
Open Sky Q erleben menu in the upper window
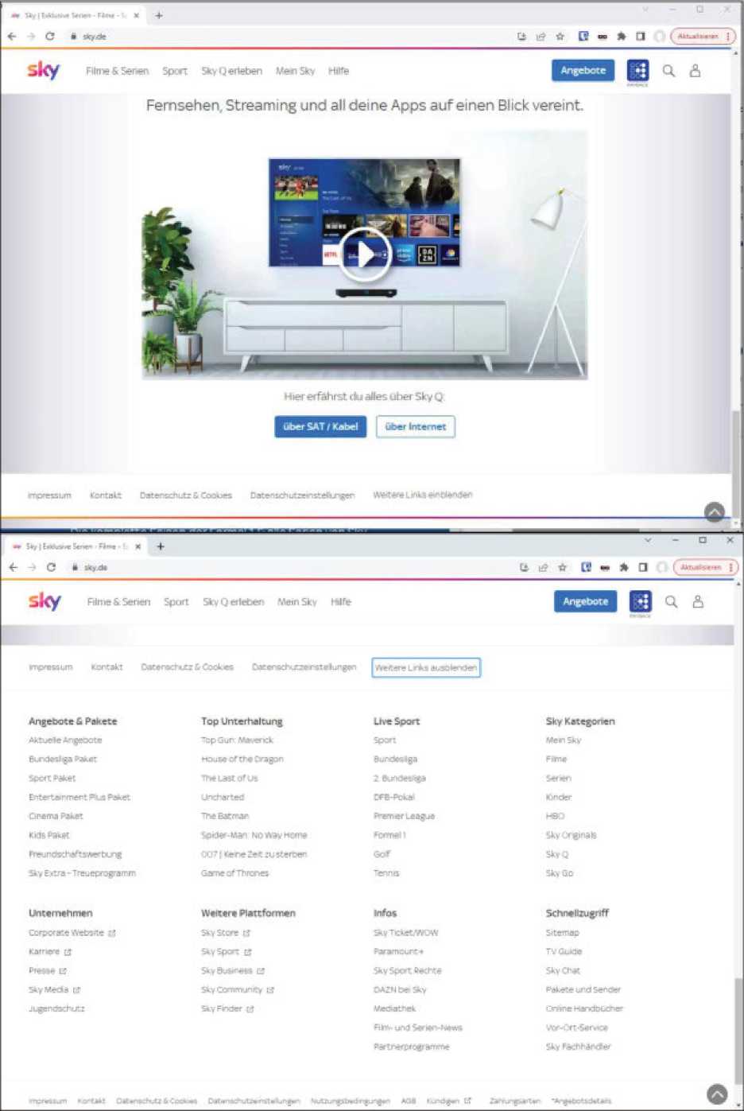[231, 71]
